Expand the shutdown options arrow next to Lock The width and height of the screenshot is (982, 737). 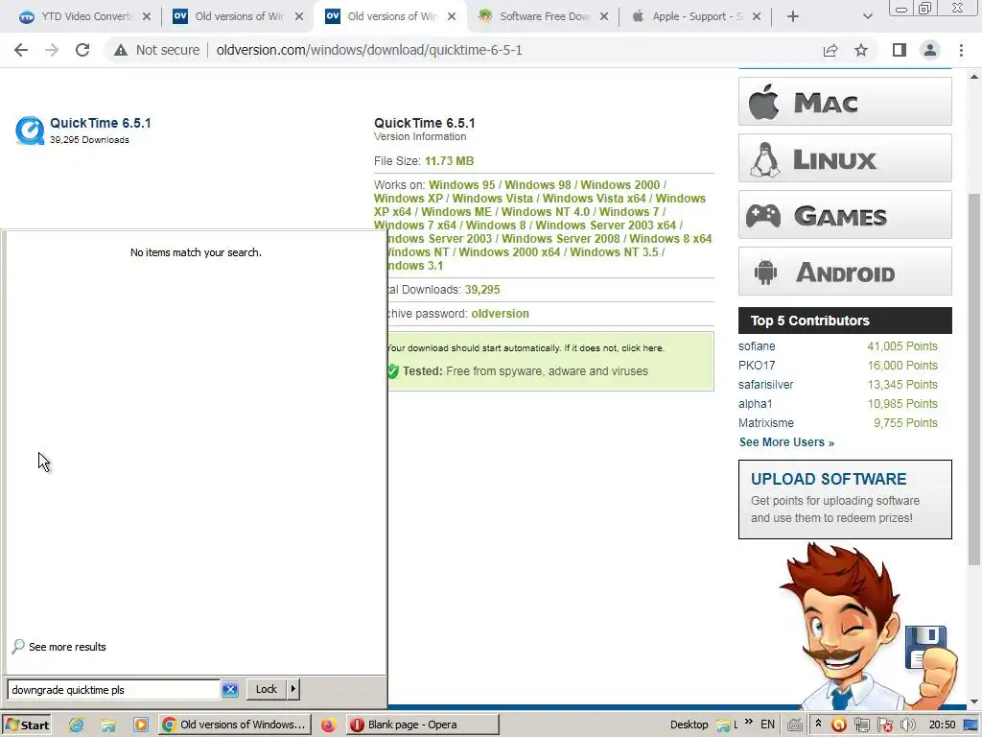293,689
